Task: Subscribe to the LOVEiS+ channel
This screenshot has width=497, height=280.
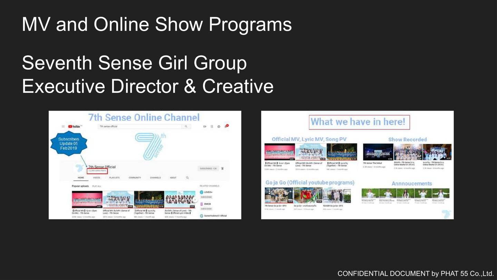Action: pyautogui.click(x=206, y=197)
